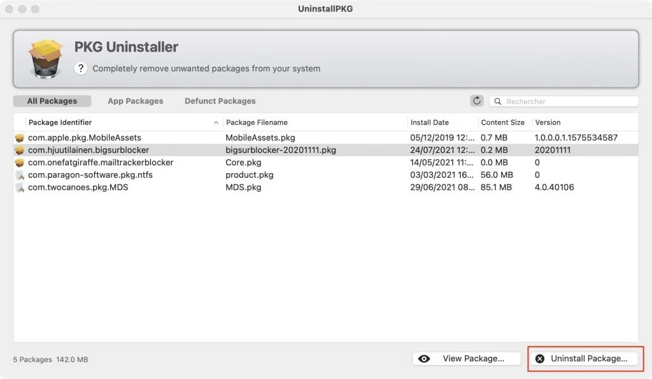Click the bigsurblocker row package box icon
652x379 pixels.
[x=20, y=150]
